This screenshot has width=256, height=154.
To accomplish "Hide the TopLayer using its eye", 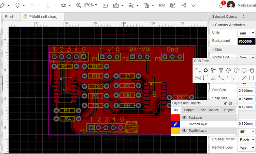I will pos(184,117).
